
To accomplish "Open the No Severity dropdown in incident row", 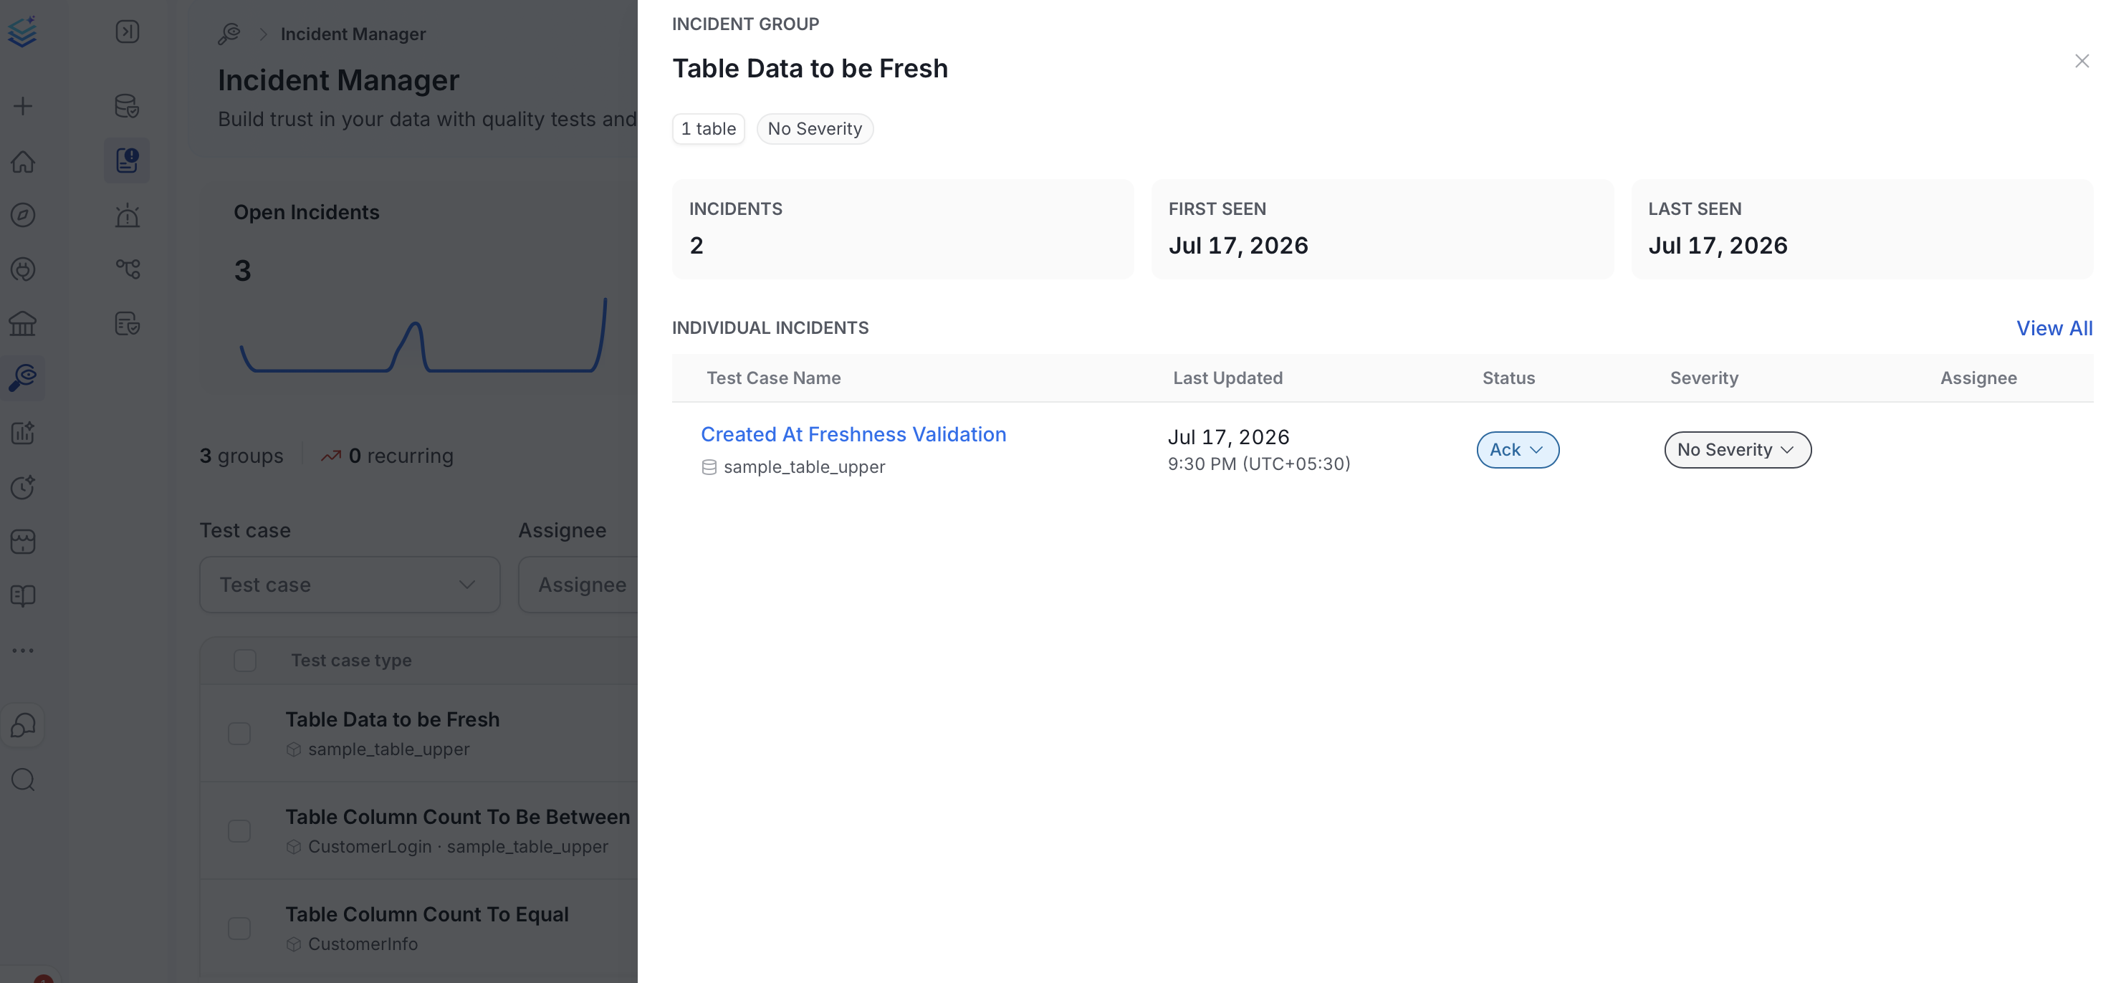I will [x=1738, y=449].
